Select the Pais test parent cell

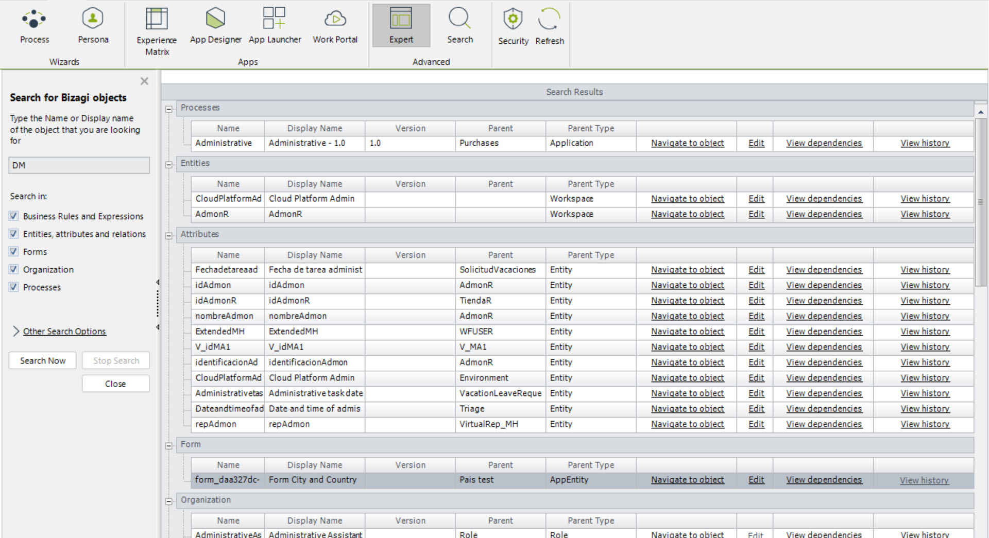(500, 480)
